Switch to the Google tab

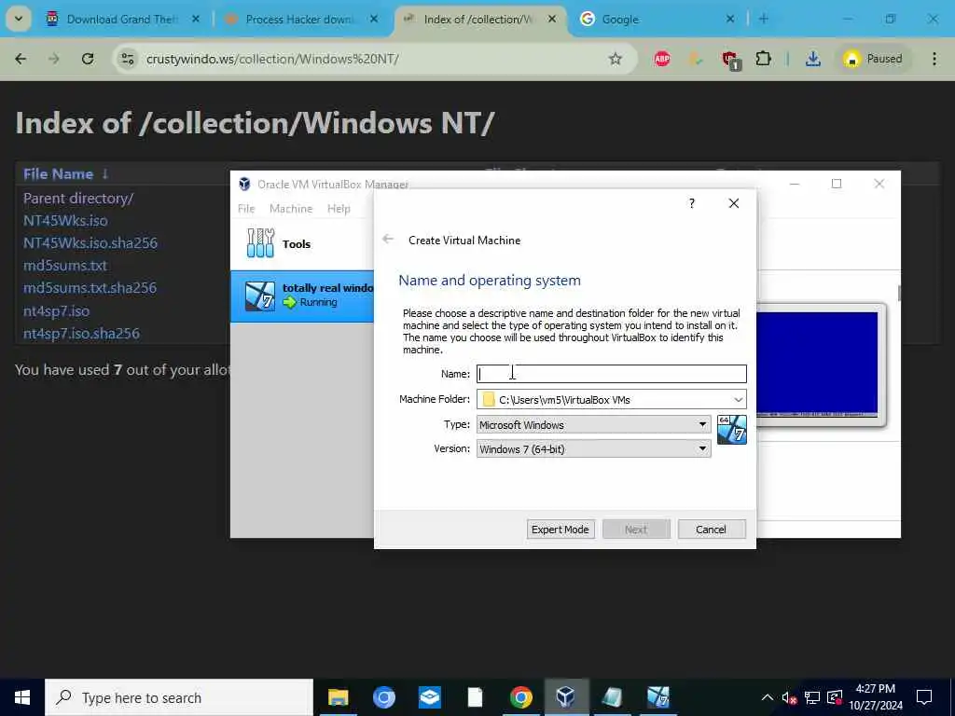pos(656,20)
